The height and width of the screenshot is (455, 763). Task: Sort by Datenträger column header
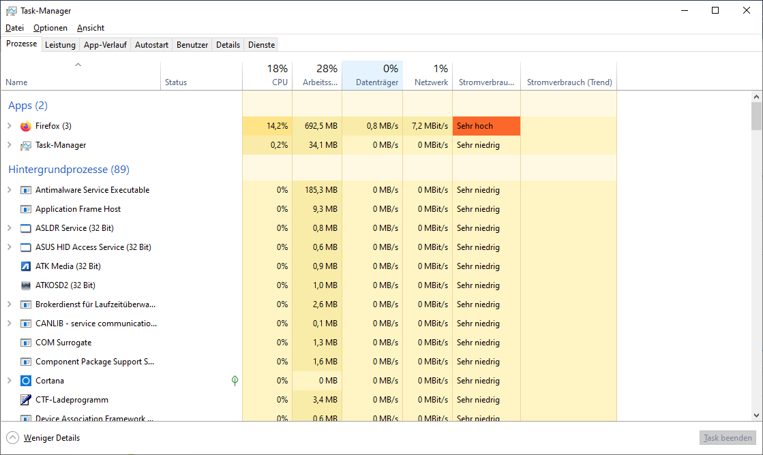tap(372, 76)
